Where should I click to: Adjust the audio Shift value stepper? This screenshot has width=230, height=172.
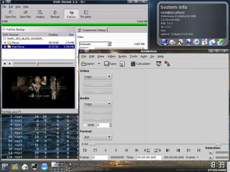111,125
